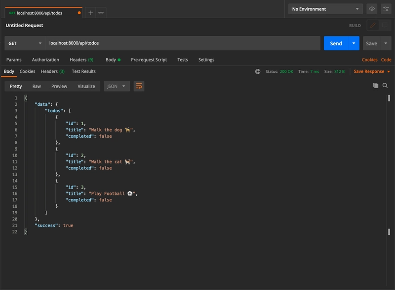
Task: Open request Headers (9) tab
Action: coord(81,60)
